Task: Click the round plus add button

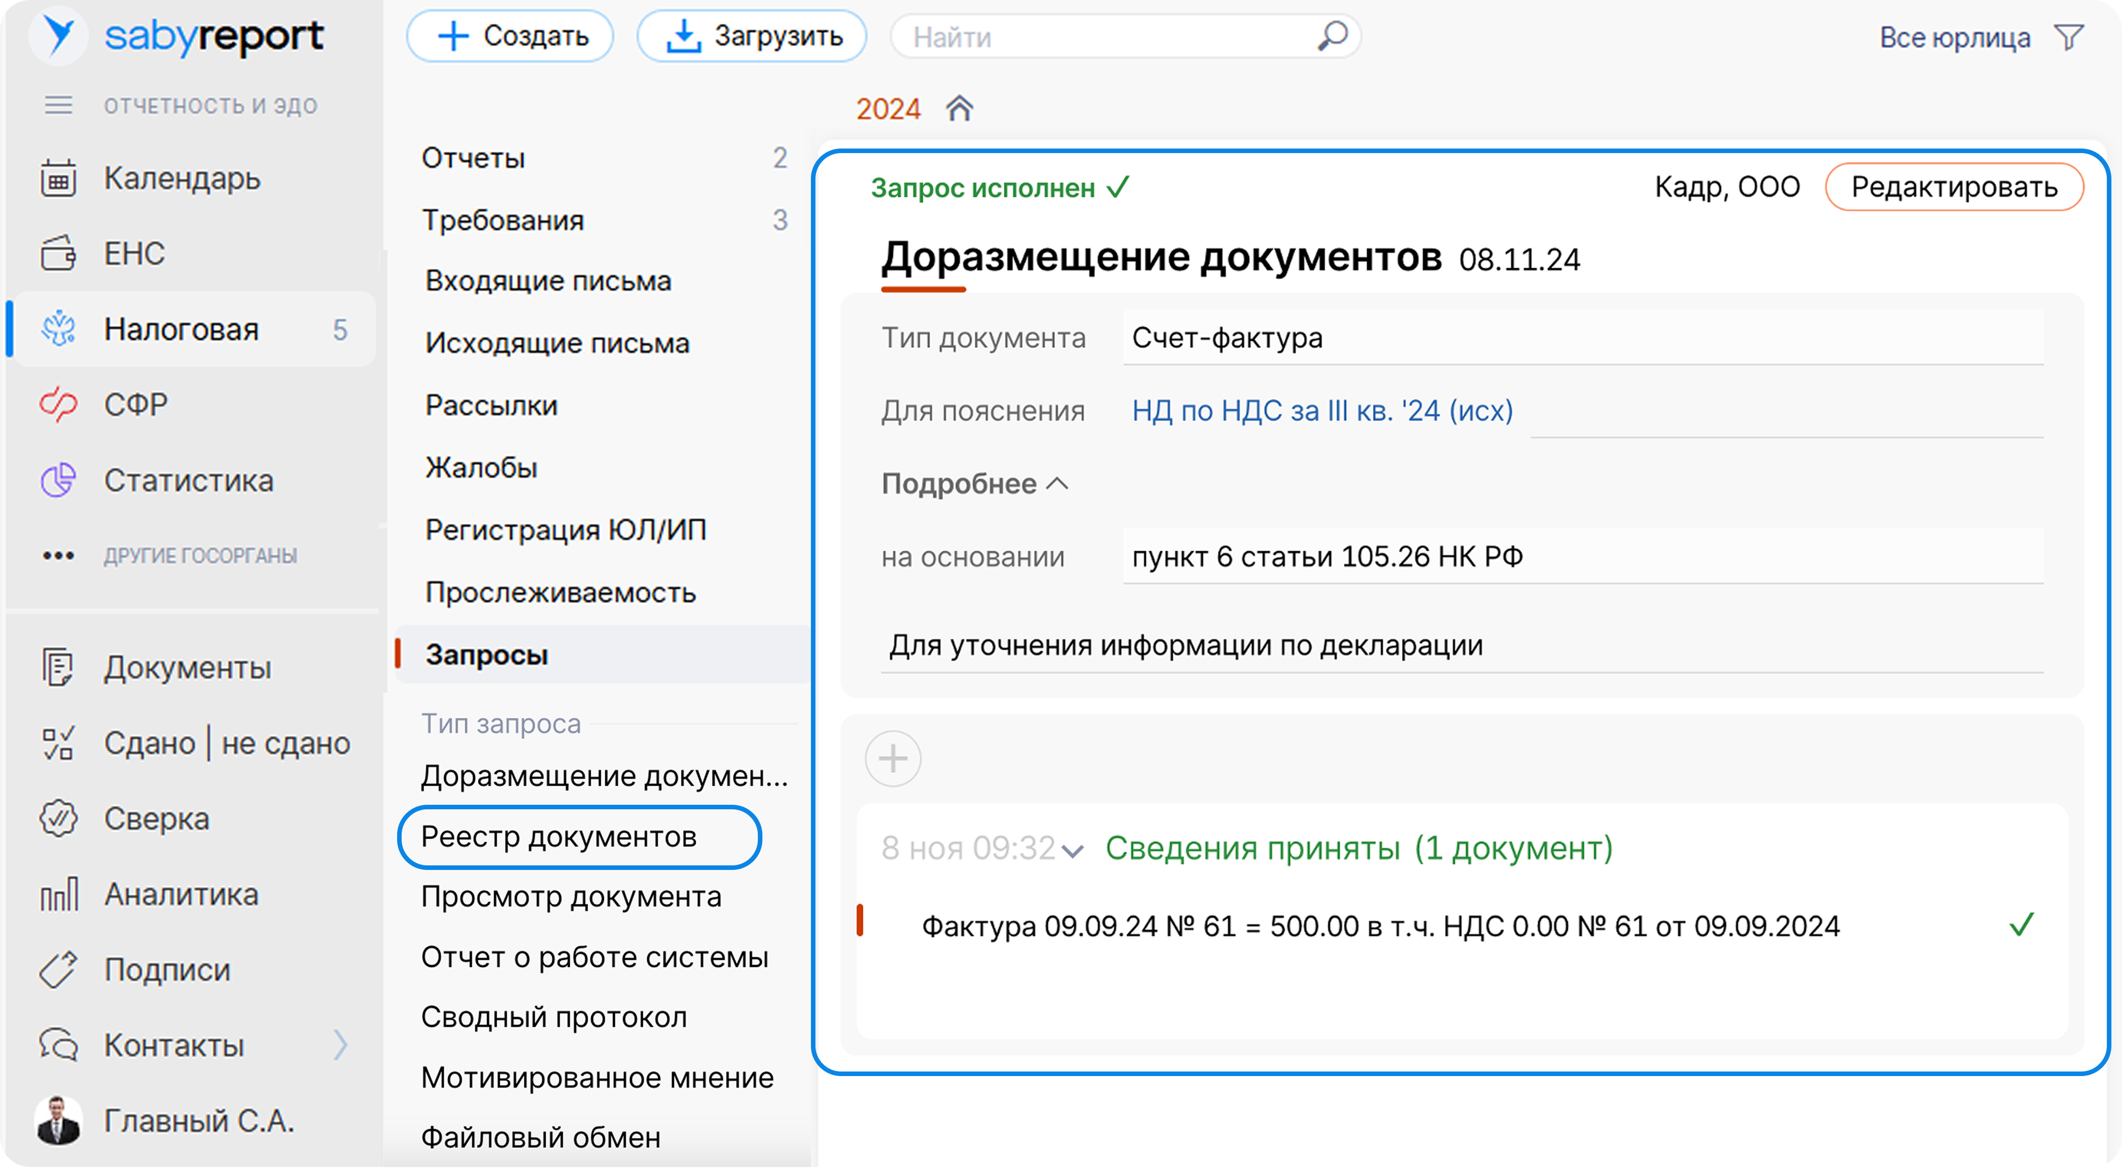Action: [893, 759]
